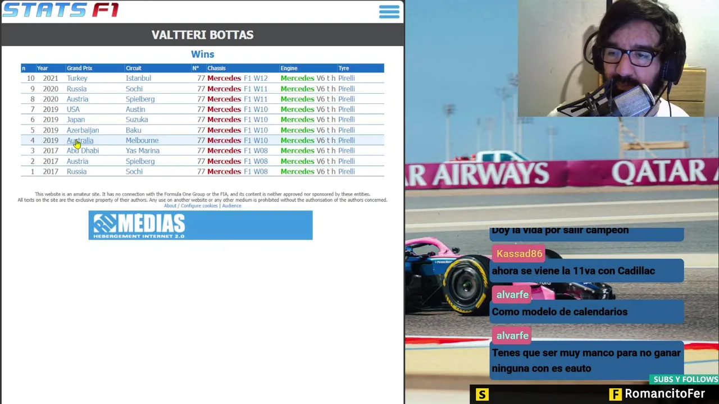Sort by the Chassis column header
Screen dimensions: 719x404
tap(216, 68)
